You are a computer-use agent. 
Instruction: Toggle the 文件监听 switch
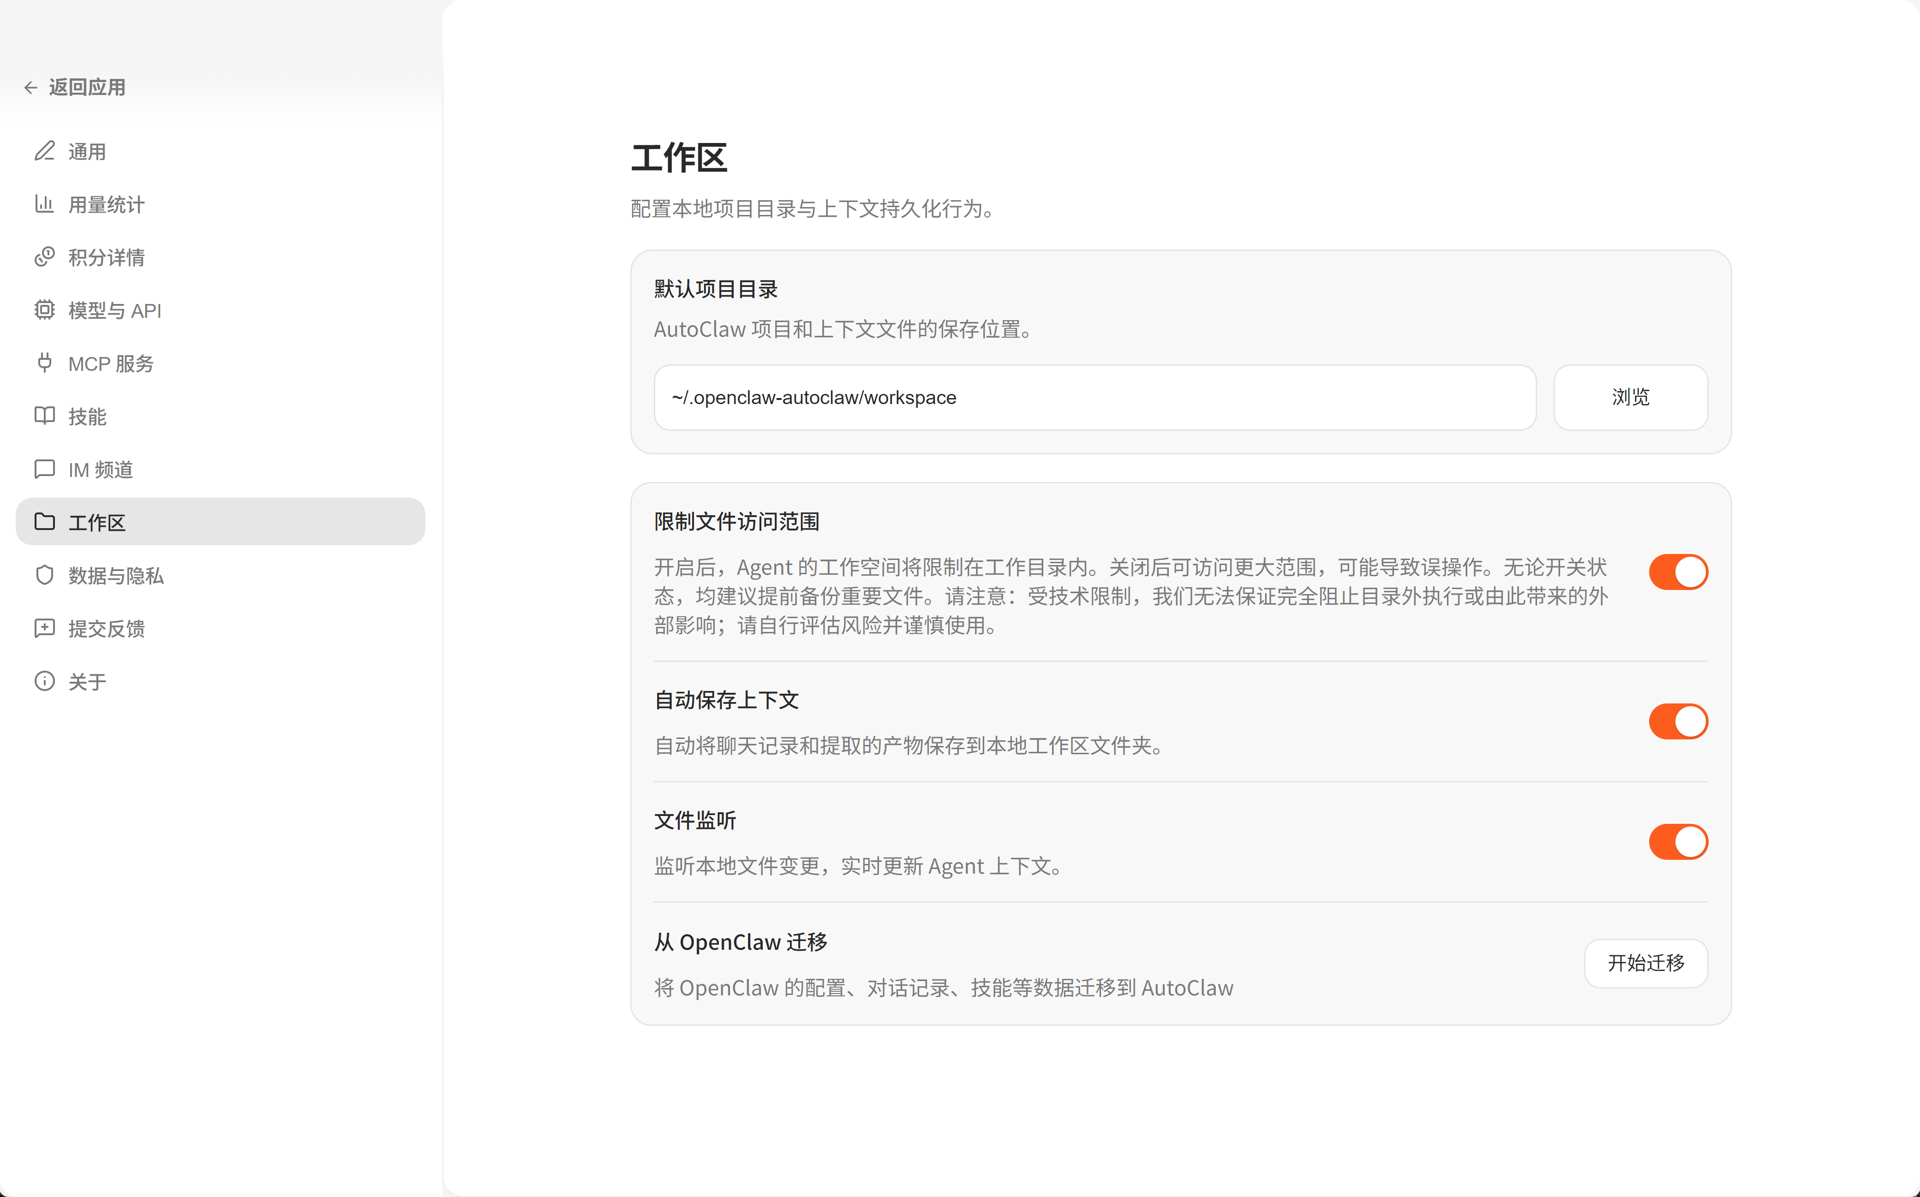pos(1678,841)
